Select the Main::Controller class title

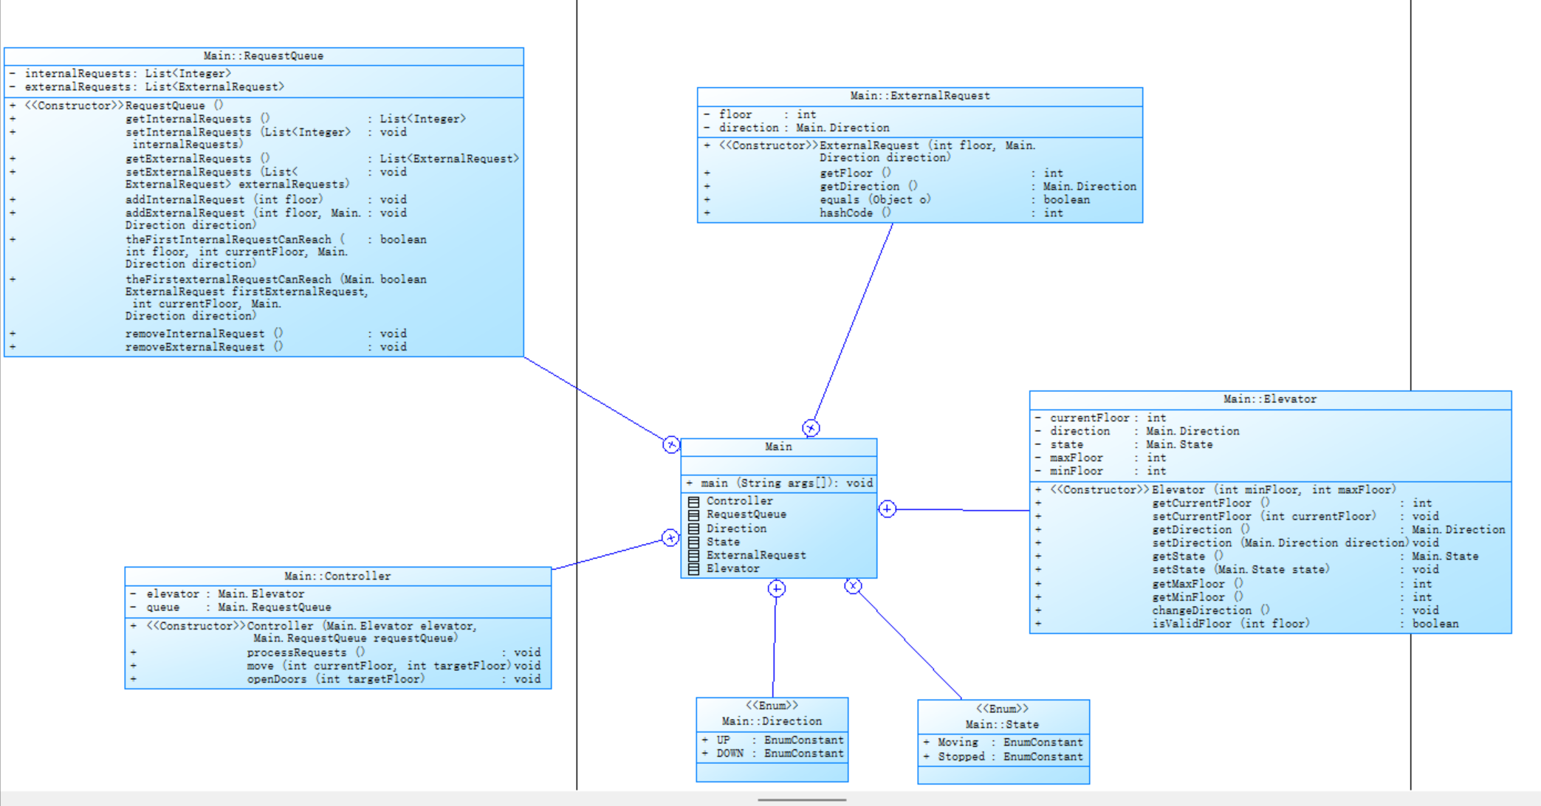337,576
